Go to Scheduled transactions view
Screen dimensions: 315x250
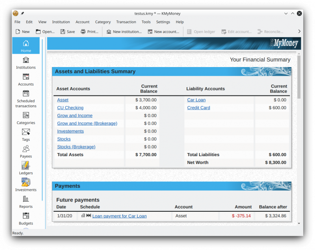coord(26,99)
